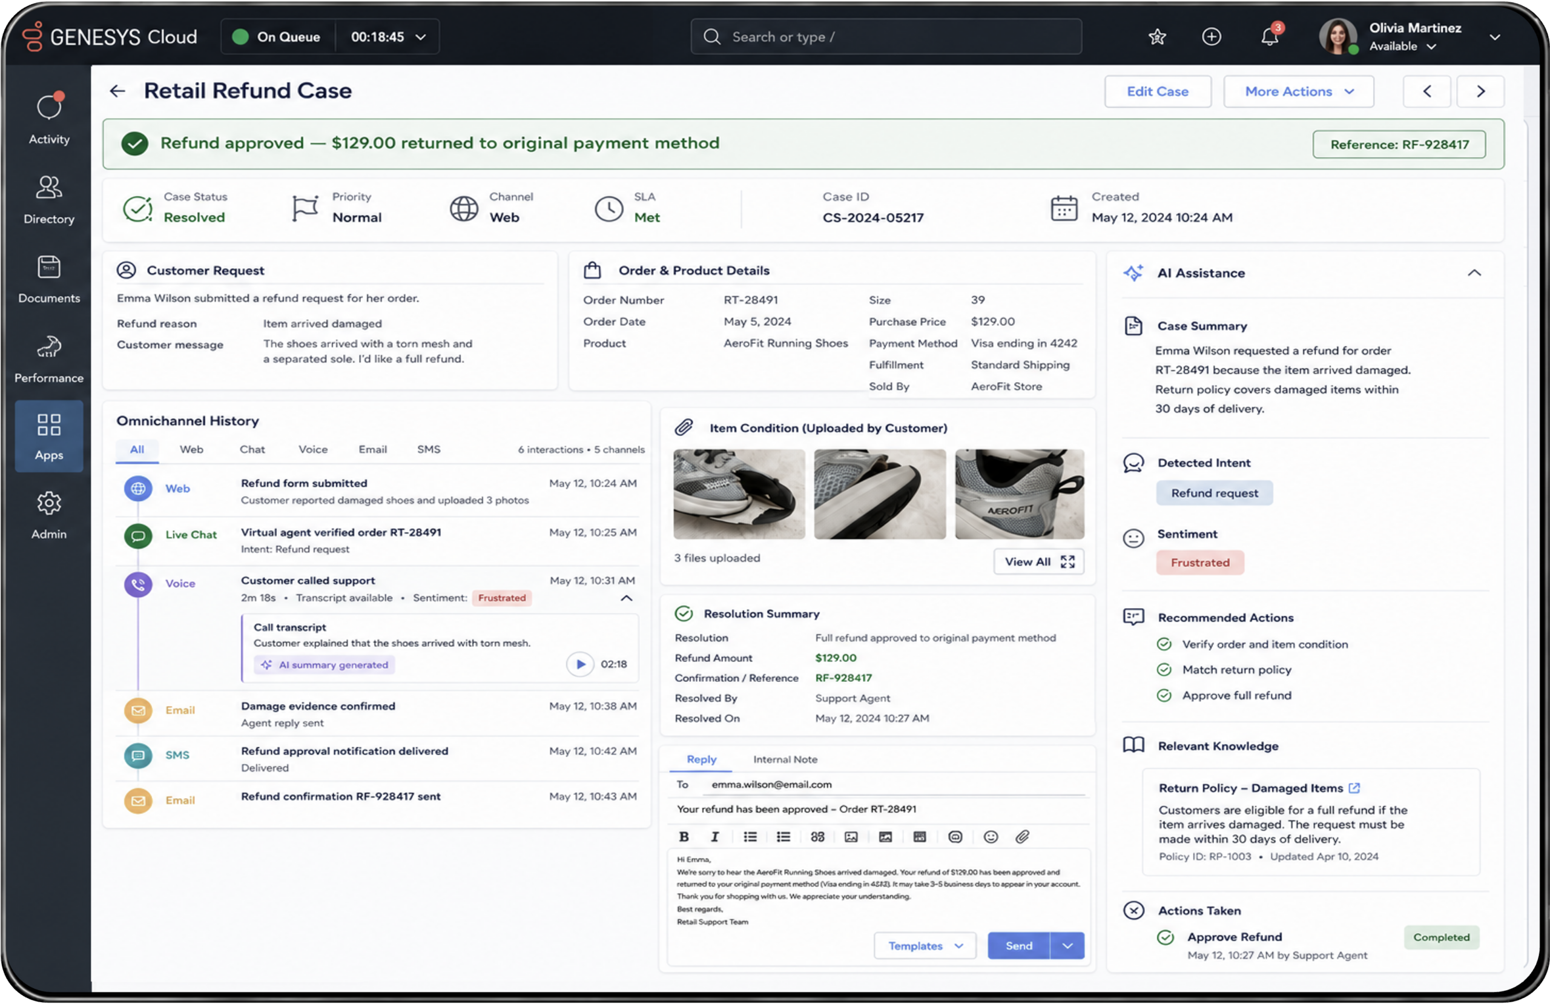Screen dimensions: 1550x1004
Task: Open the first damaged shoe photo thumbnail
Action: [739, 494]
